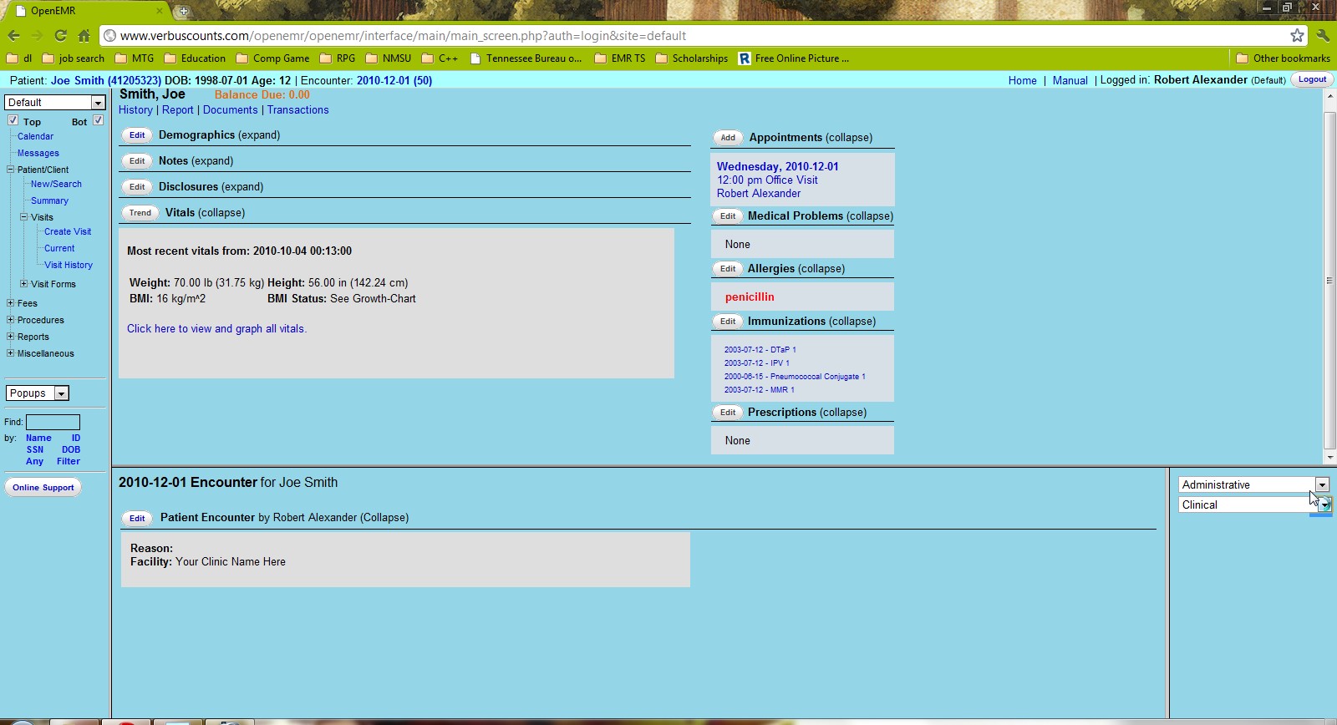The width and height of the screenshot is (1337, 725).
Task: Toggle the Top frame checkbox
Action: coord(13,121)
